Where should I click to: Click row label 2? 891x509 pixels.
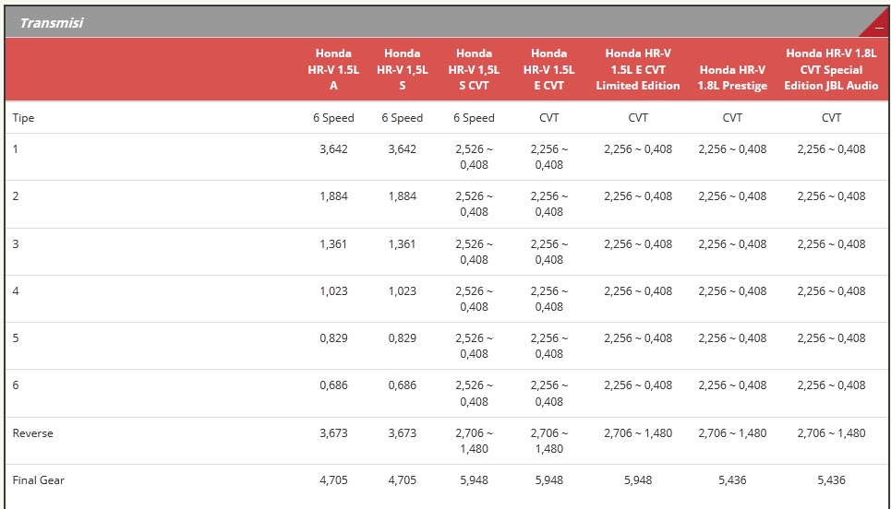pos(16,196)
